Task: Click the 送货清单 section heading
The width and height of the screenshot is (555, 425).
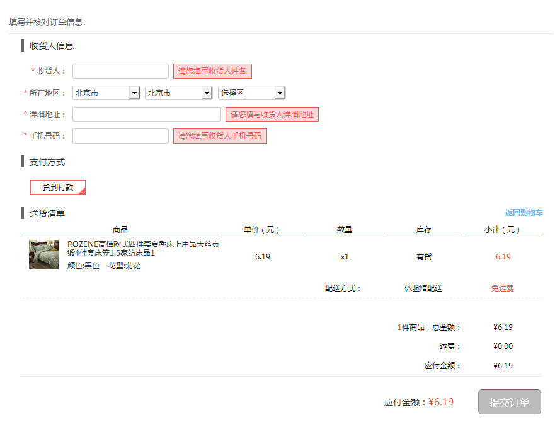Action: click(47, 213)
